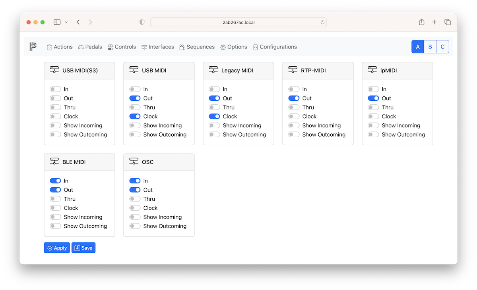Click the RTP-MIDI interface icon
Image resolution: width=477 pixels, height=290 pixels.
pyautogui.click(x=293, y=70)
